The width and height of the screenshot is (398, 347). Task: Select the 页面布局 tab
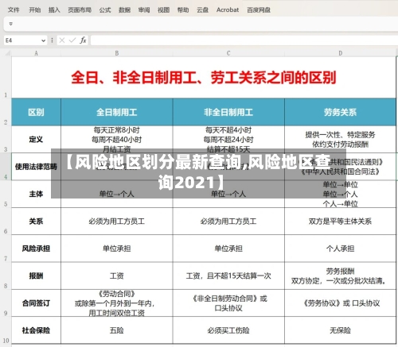click(x=80, y=10)
